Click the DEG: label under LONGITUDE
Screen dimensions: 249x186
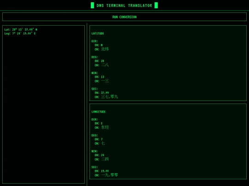click(x=95, y=135)
